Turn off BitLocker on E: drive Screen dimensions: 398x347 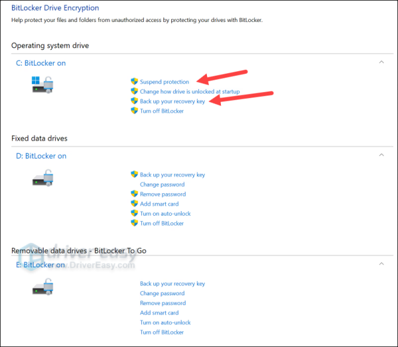pyautogui.click(x=162, y=332)
